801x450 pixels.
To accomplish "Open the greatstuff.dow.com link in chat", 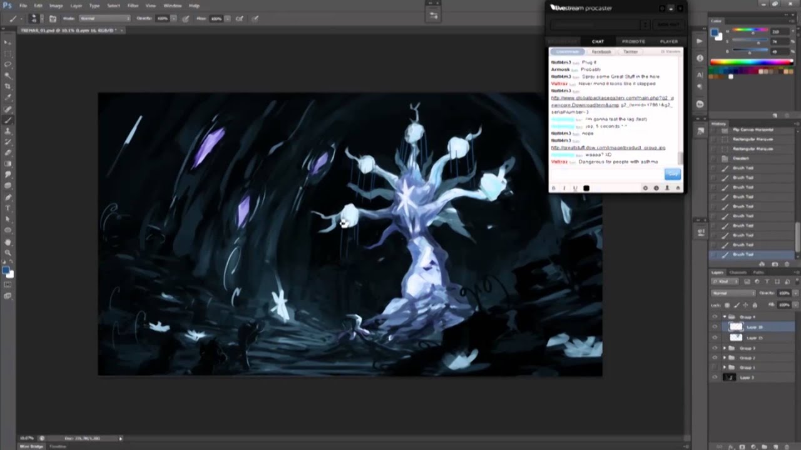I will point(608,147).
